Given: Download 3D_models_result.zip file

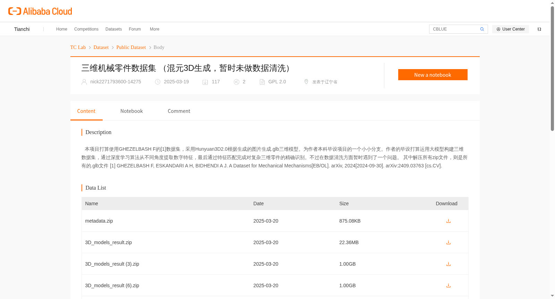Looking at the screenshot, I should point(449,242).
